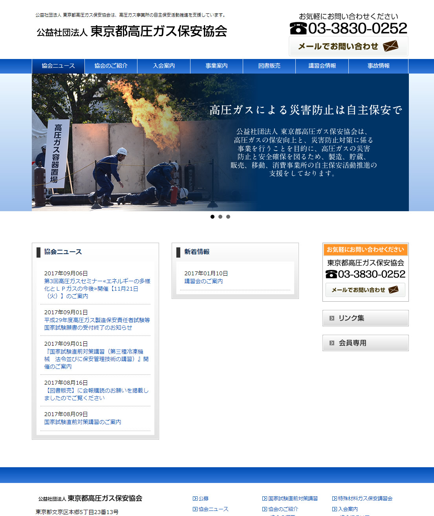Open the footer 協会ニュース link
Image resolution: width=434 pixels, height=516 pixels.
213,509
